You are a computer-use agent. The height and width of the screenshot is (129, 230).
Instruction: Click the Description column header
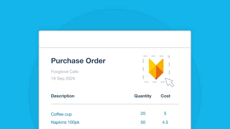coord(63,96)
